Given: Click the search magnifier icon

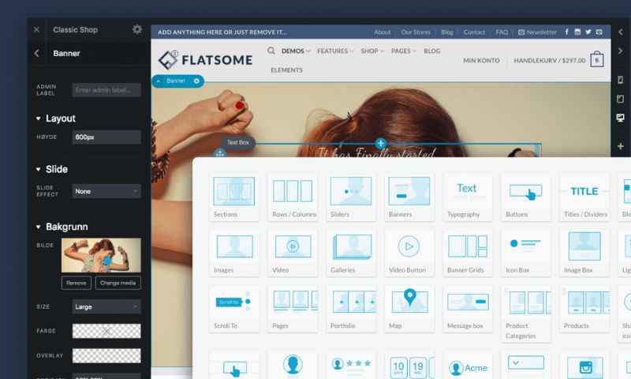Looking at the screenshot, I should point(271,51).
